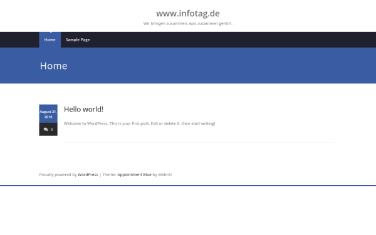Click the 'Welcome to WordPress' post excerpt

coord(139,123)
